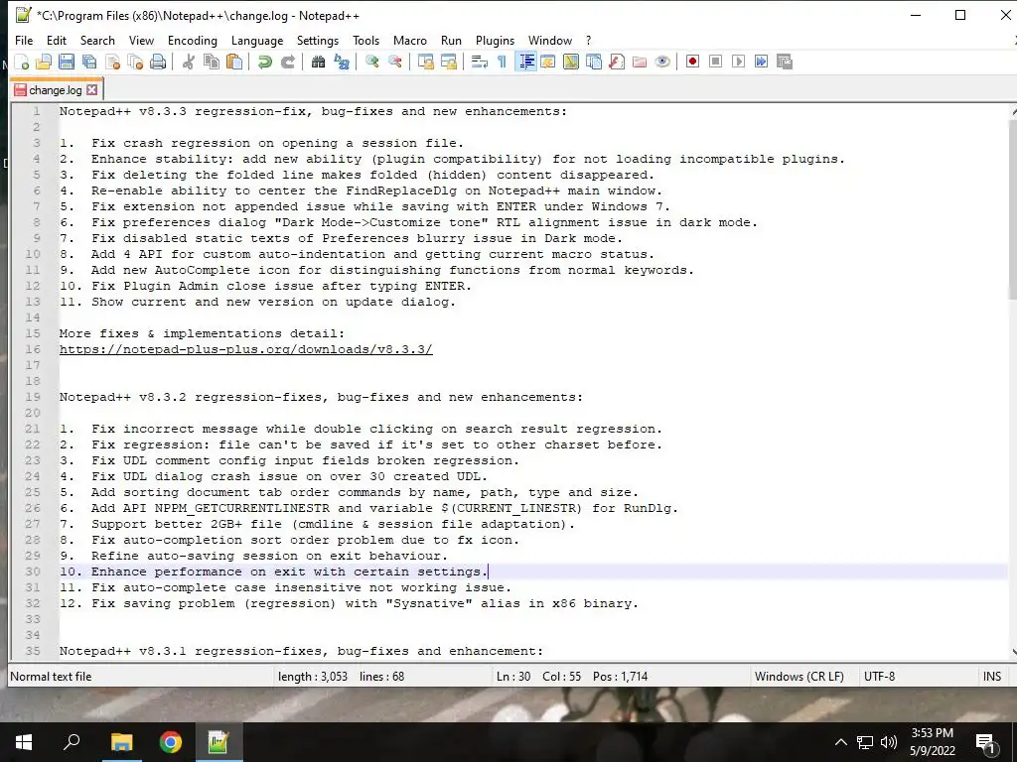Click the Zoom In icon
The height and width of the screenshot is (762, 1017).
click(371, 62)
